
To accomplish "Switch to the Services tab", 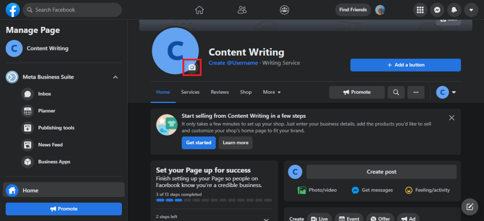I will 190,92.
